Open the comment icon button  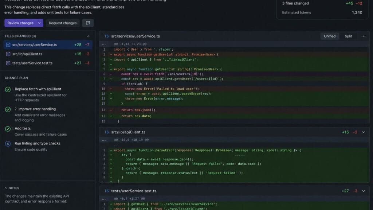(88, 23)
